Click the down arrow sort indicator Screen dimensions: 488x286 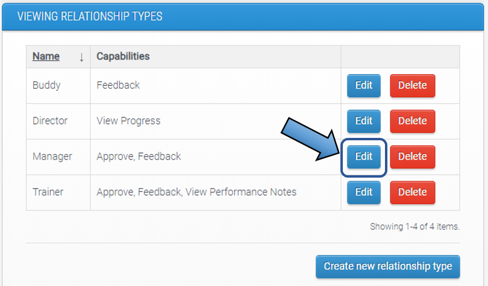81,57
